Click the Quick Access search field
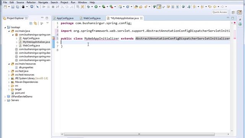The image size is (245, 138). [x=219, y=12]
